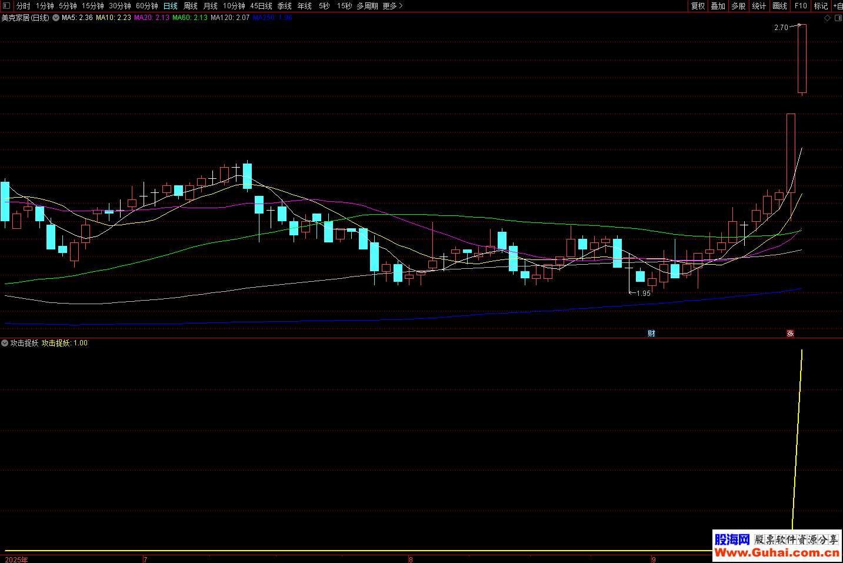Image resolution: width=843 pixels, height=563 pixels.
Task: Select the 5秒 period tab
Action: [325, 6]
